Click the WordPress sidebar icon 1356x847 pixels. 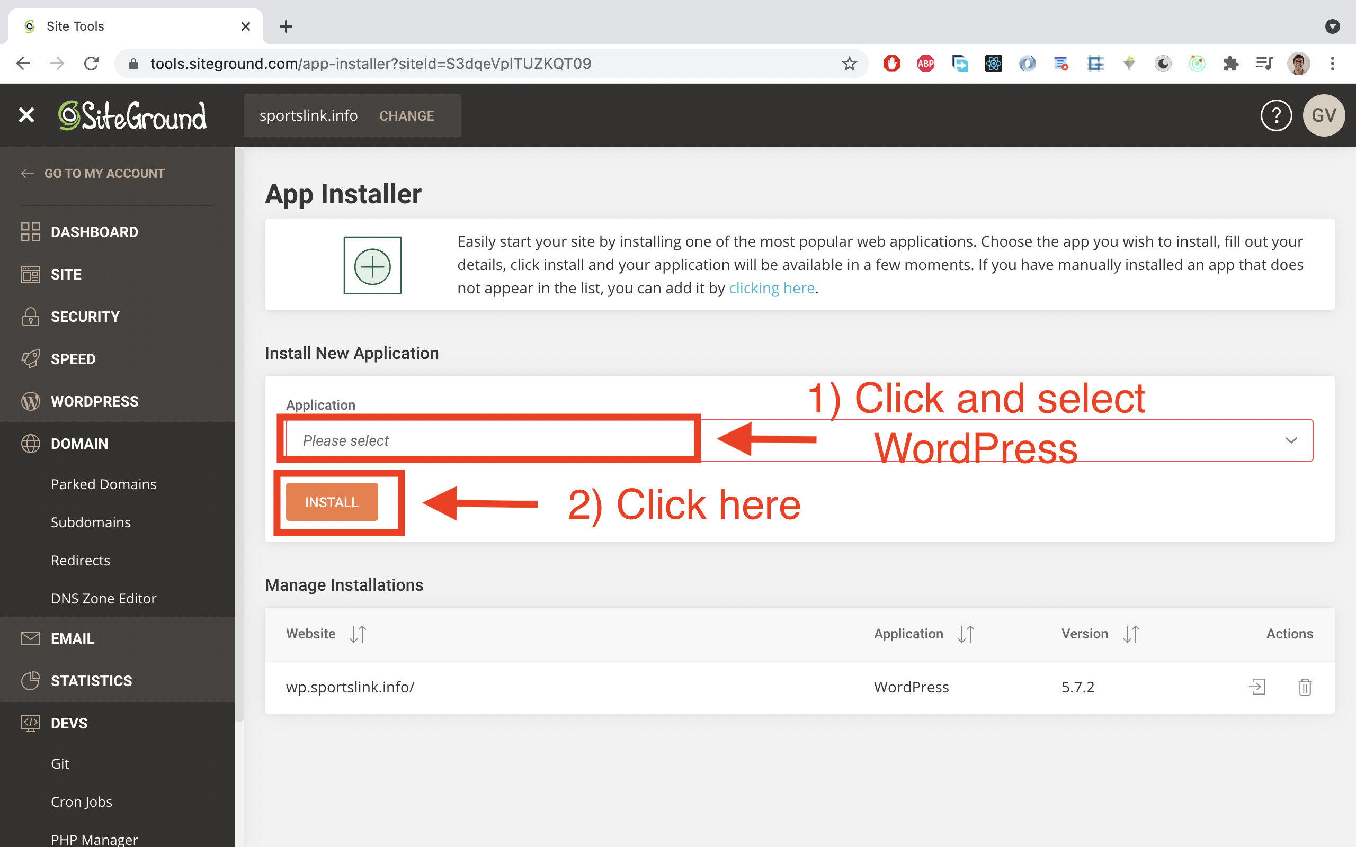pos(30,401)
